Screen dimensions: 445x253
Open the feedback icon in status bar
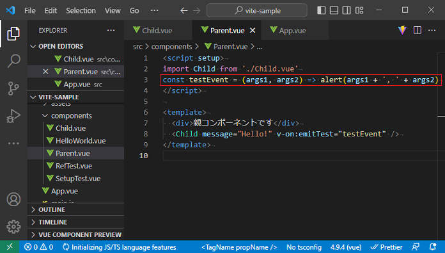coord(416,247)
